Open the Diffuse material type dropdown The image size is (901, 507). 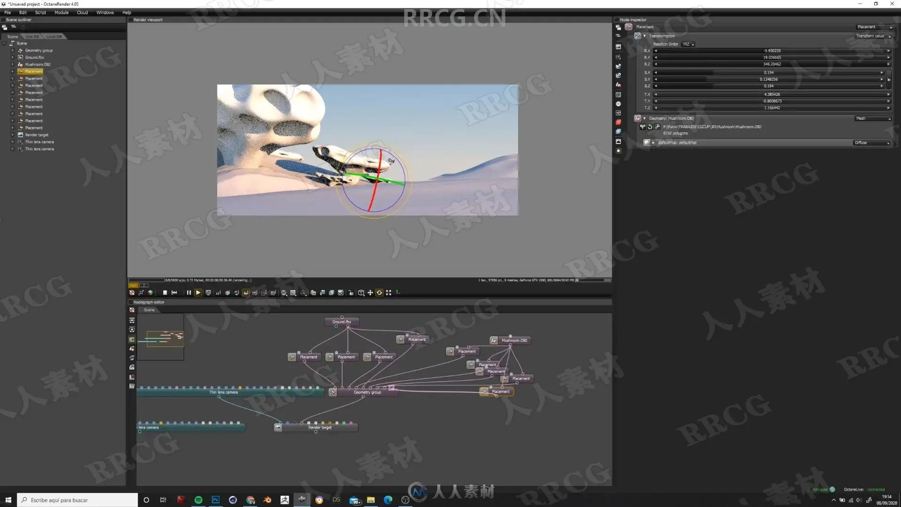[x=872, y=143]
